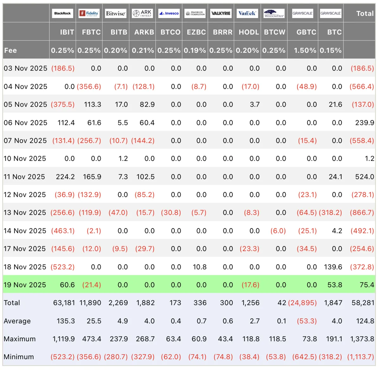Viewport: 380px width, 370px height.
Task: Select the Invesco logo
Action: coord(169,13)
